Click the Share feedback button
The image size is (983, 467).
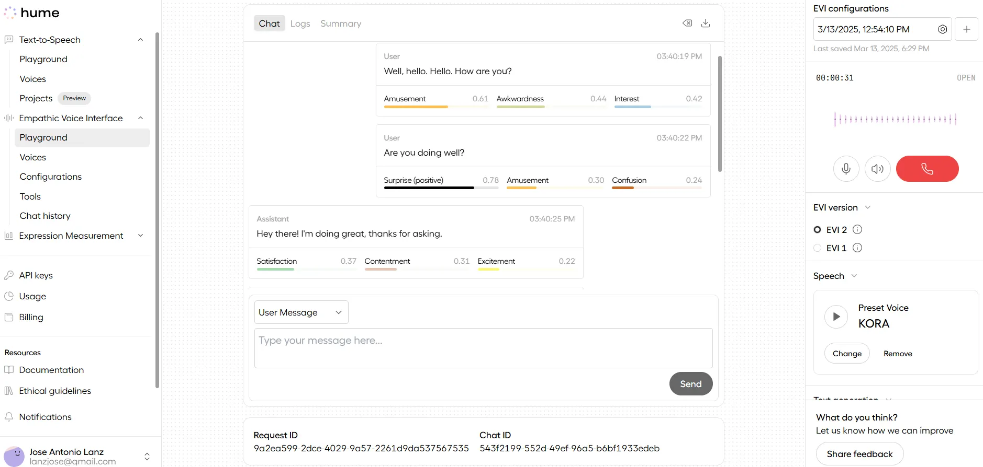[859, 454]
